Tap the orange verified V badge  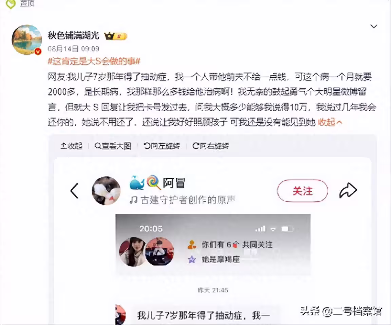pos(38,51)
